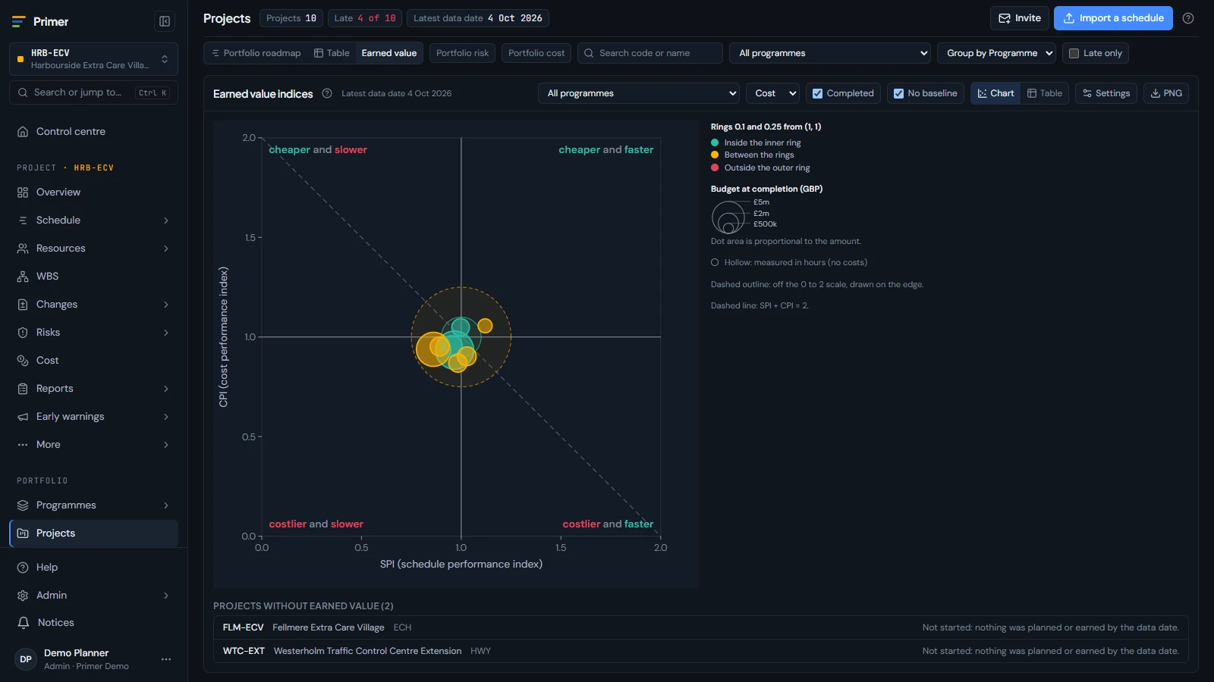Focus the Search code or name field

point(650,53)
